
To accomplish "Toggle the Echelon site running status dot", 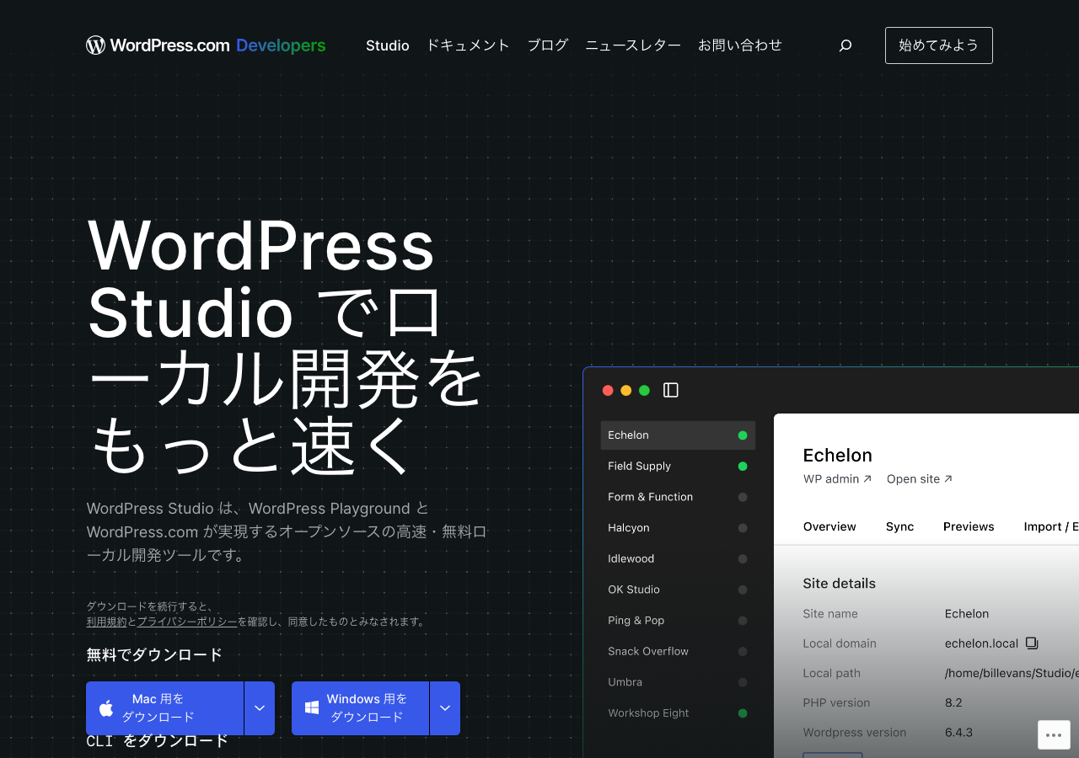I will click(743, 435).
